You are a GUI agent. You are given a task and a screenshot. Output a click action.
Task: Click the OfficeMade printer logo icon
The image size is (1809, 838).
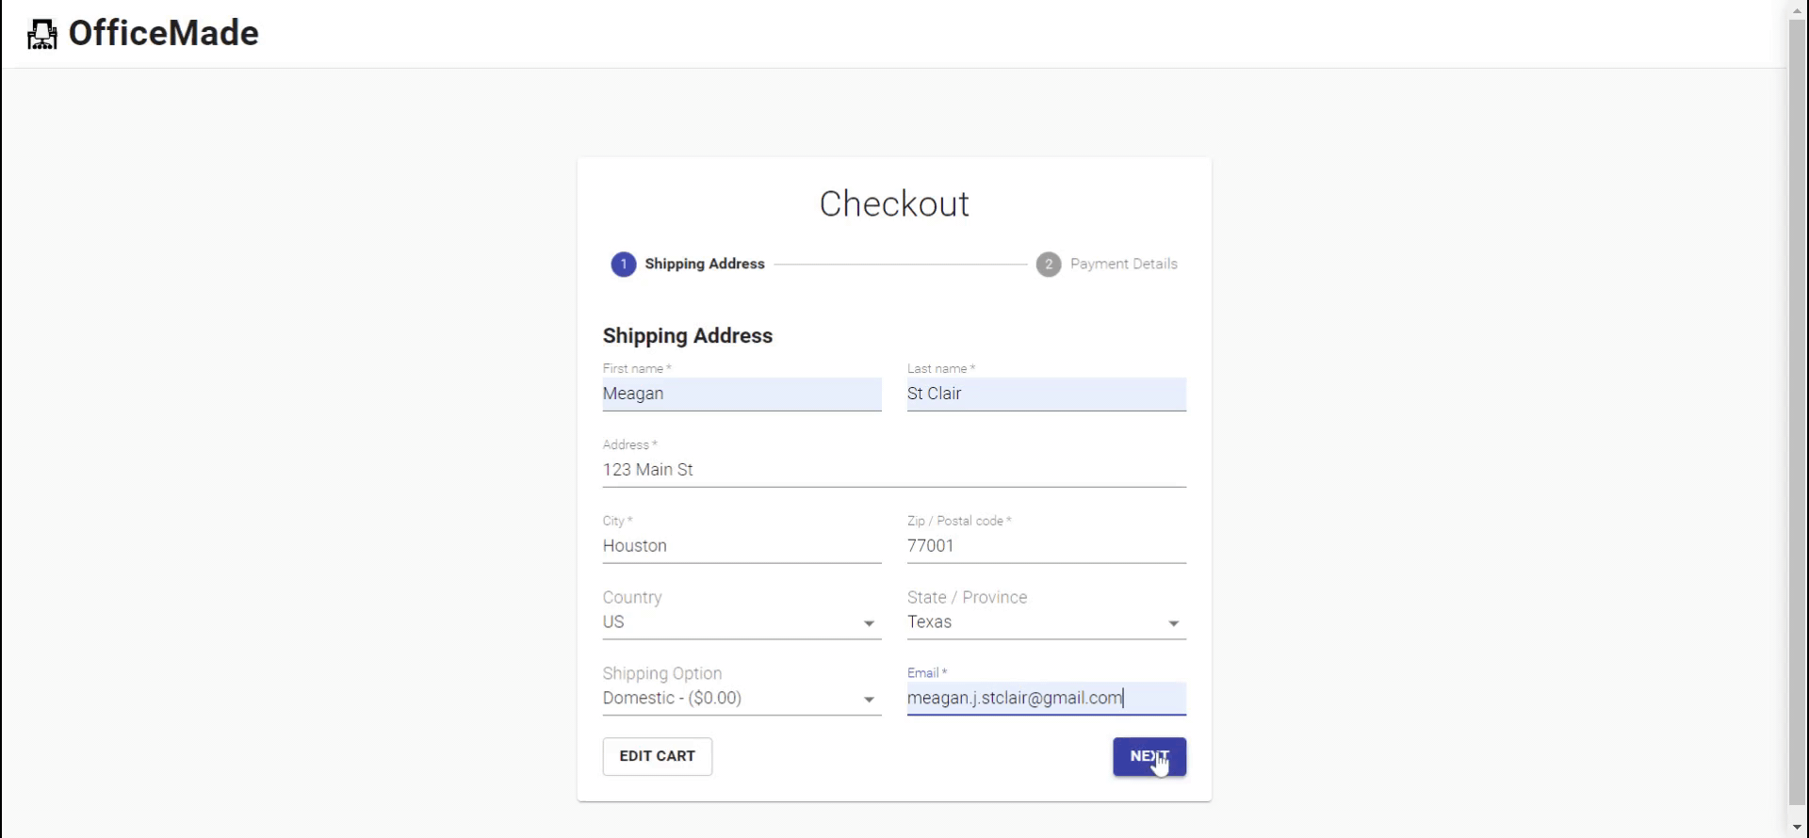click(42, 34)
